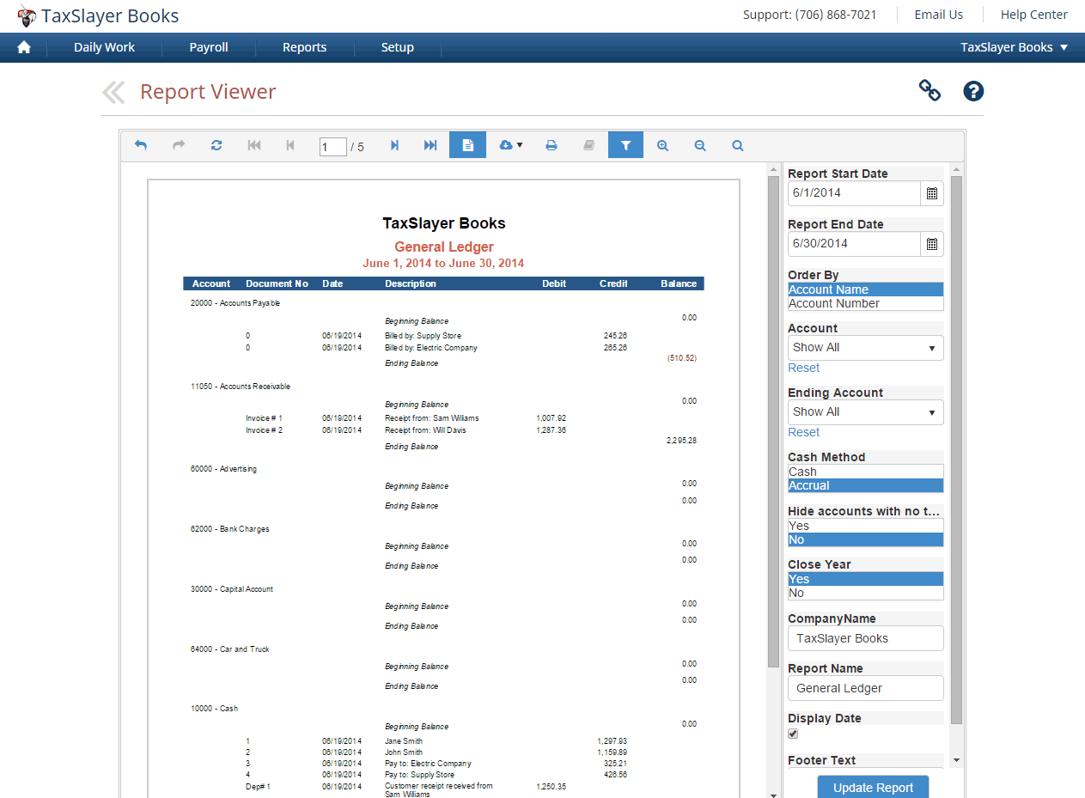1085x798 pixels.
Task: Toggle the document page view button
Action: pos(467,145)
